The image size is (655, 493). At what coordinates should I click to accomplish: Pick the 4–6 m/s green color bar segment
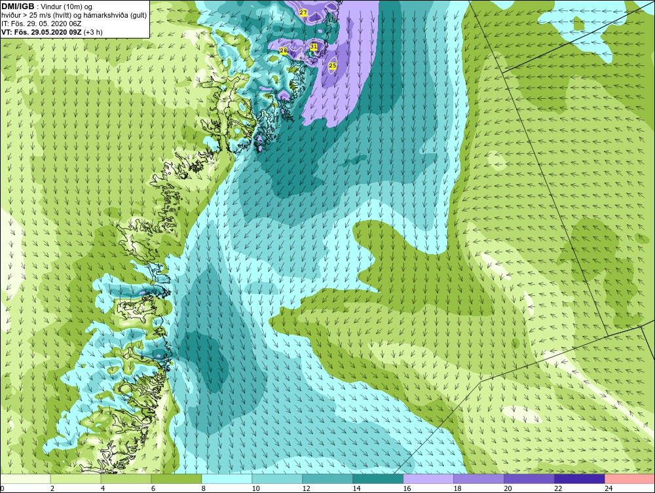[126, 479]
